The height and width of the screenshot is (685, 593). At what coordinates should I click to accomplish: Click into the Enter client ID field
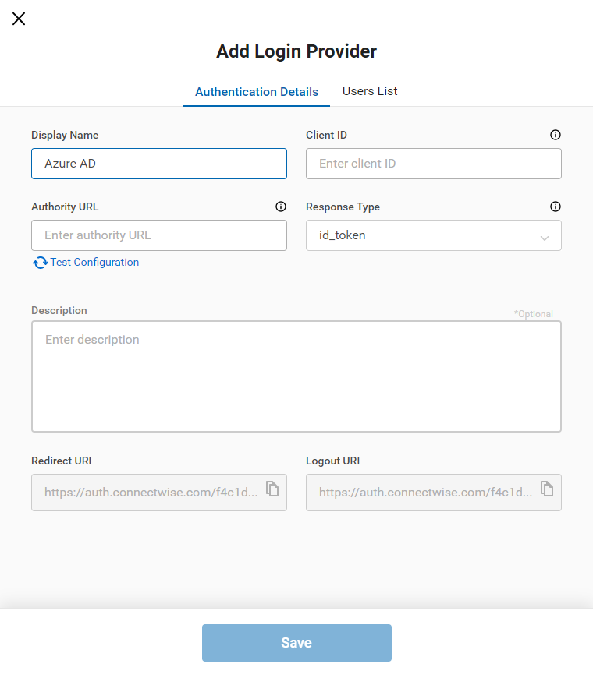tap(434, 164)
